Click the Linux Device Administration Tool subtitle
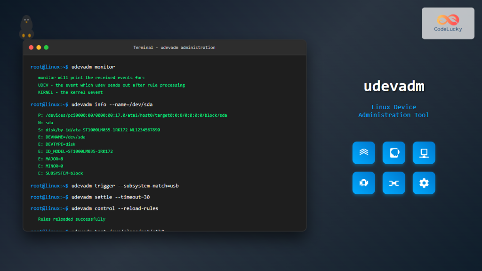482x271 pixels. pos(394,111)
